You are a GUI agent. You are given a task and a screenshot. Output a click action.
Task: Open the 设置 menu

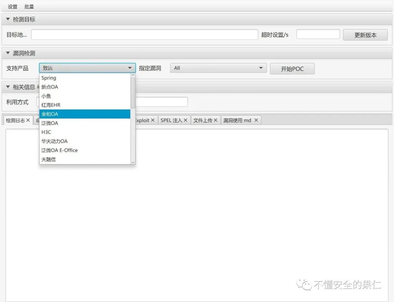pos(12,7)
